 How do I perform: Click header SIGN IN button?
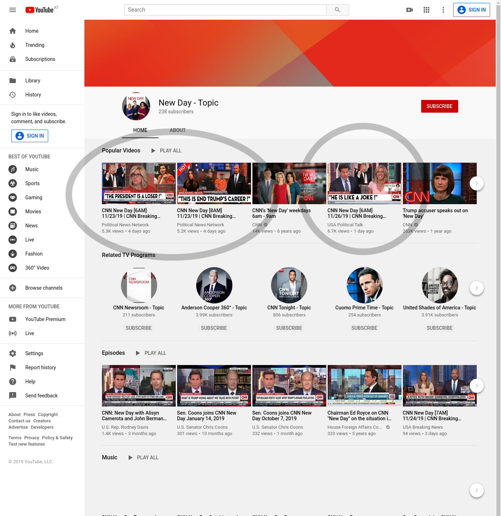click(471, 10)
